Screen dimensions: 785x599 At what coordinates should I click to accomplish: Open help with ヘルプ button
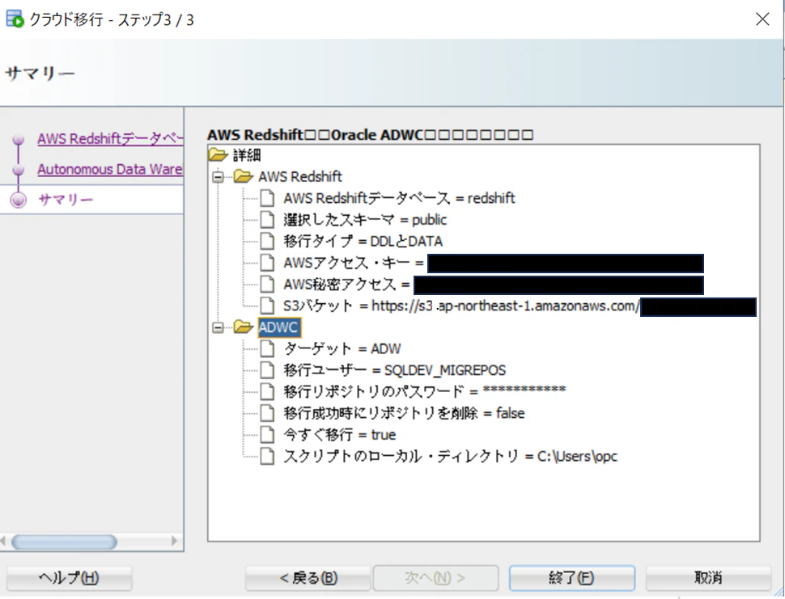point(69,578)
